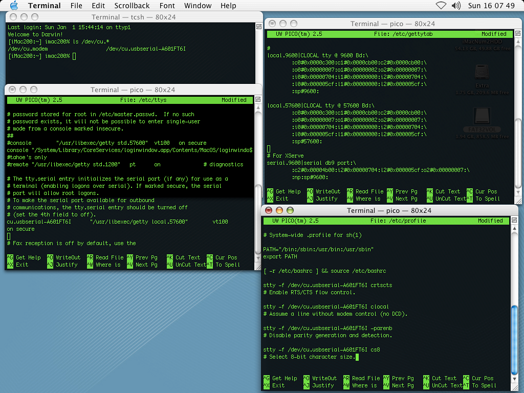
Task: Open the Font menu
Action: 167,6
